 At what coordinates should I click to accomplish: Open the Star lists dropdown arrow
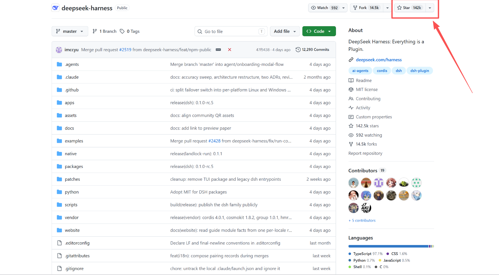pos(430,8)
